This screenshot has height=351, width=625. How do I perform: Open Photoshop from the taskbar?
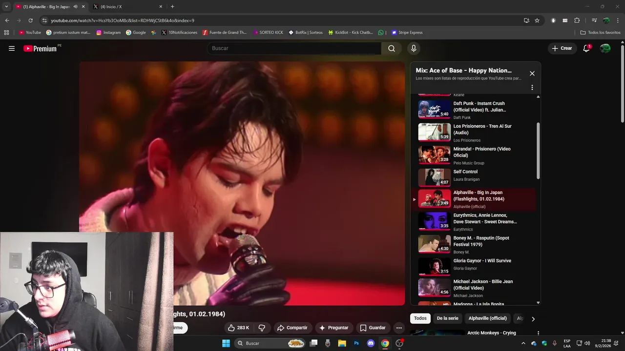pyautogui.click(x=356, y=343)
